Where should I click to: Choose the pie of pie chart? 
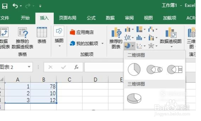tap(155, 69)
